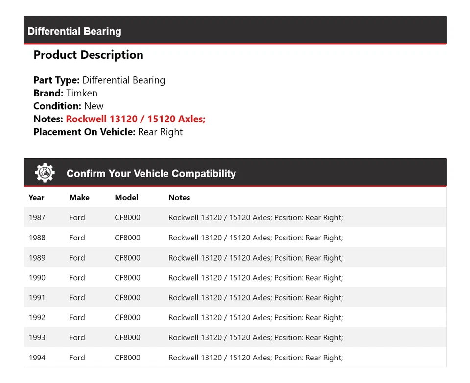
Task: Click Ford make in the 1992 row
Action: 77,318
